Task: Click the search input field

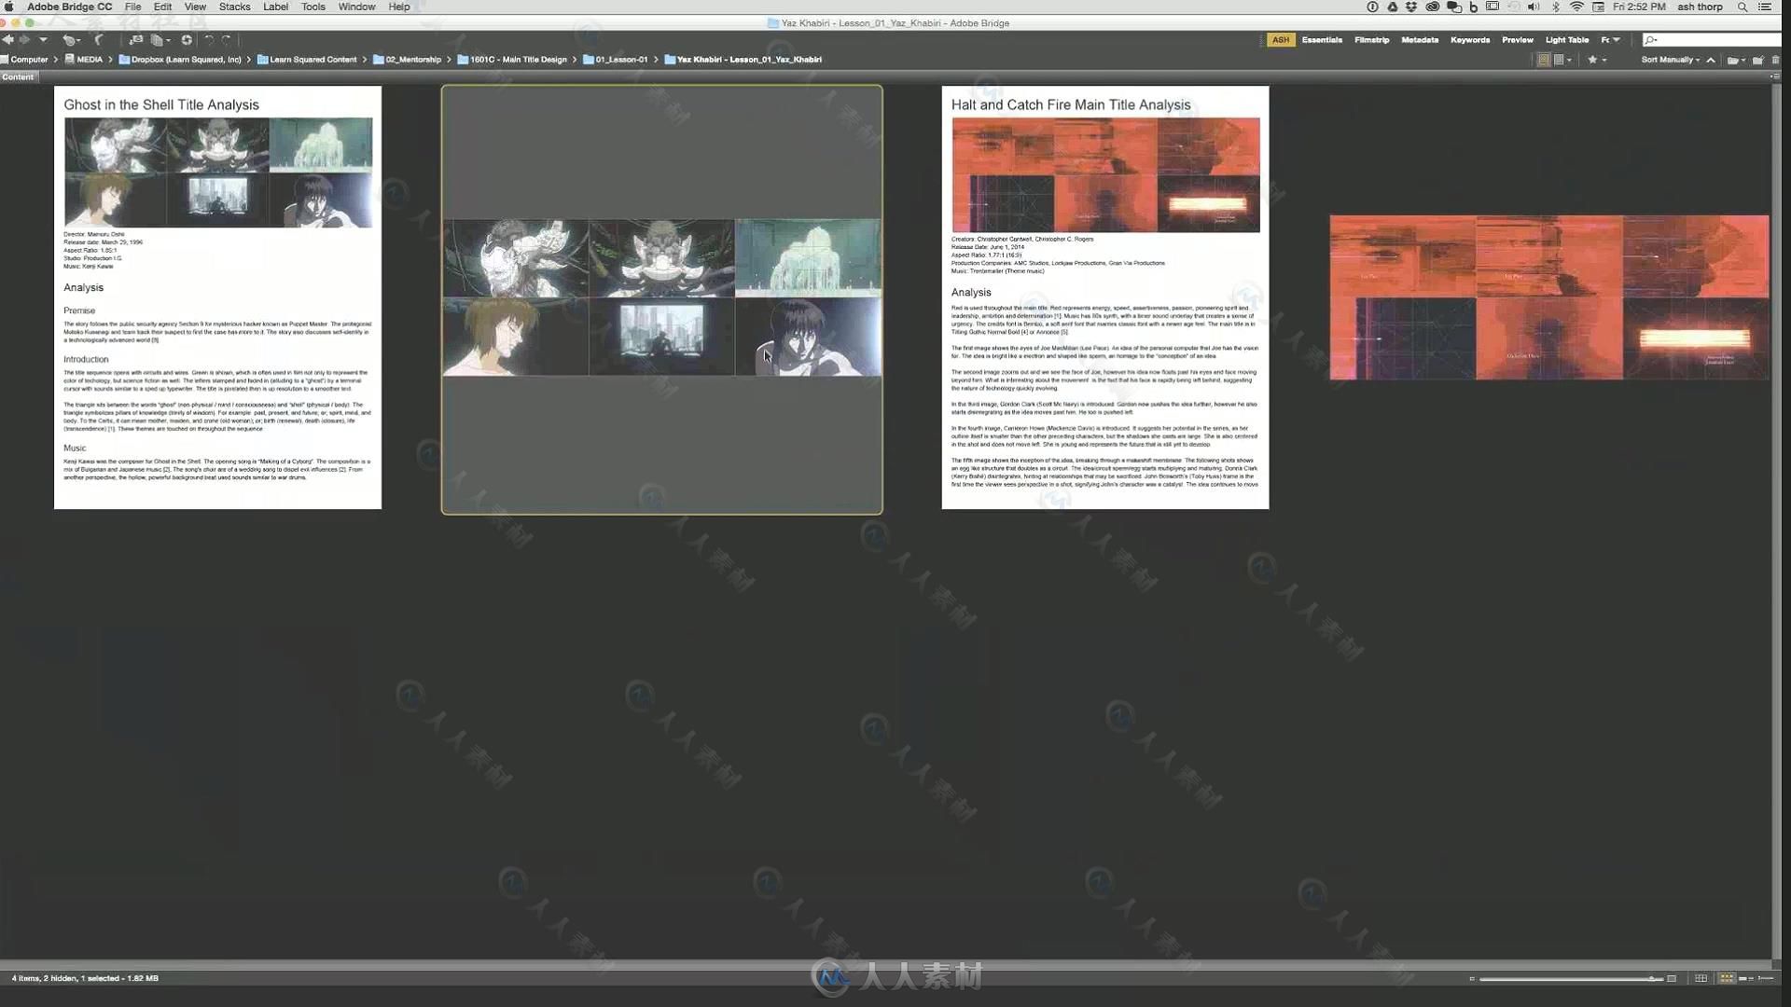Action: (1713, 40)
